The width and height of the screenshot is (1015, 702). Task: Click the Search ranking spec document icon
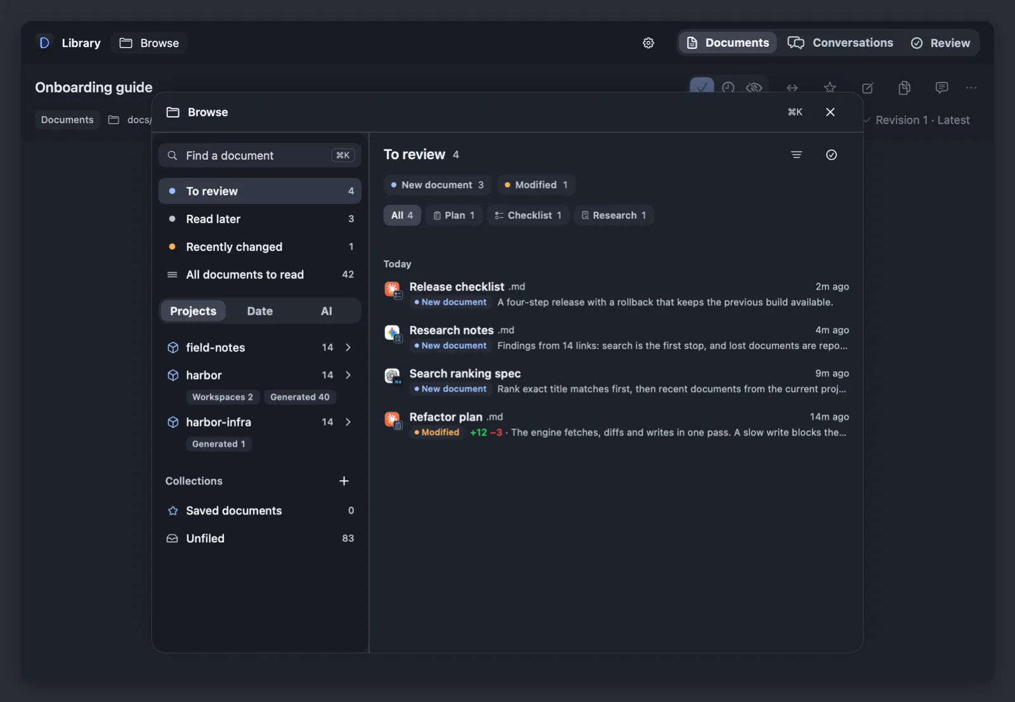tap(393, 377)
